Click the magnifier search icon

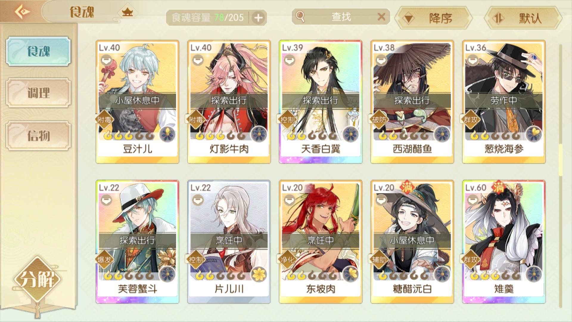coord(300,17)
